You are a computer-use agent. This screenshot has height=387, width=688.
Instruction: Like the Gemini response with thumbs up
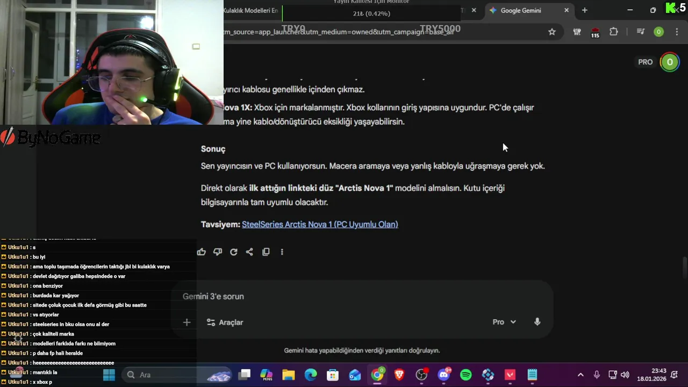coord(202,252)
